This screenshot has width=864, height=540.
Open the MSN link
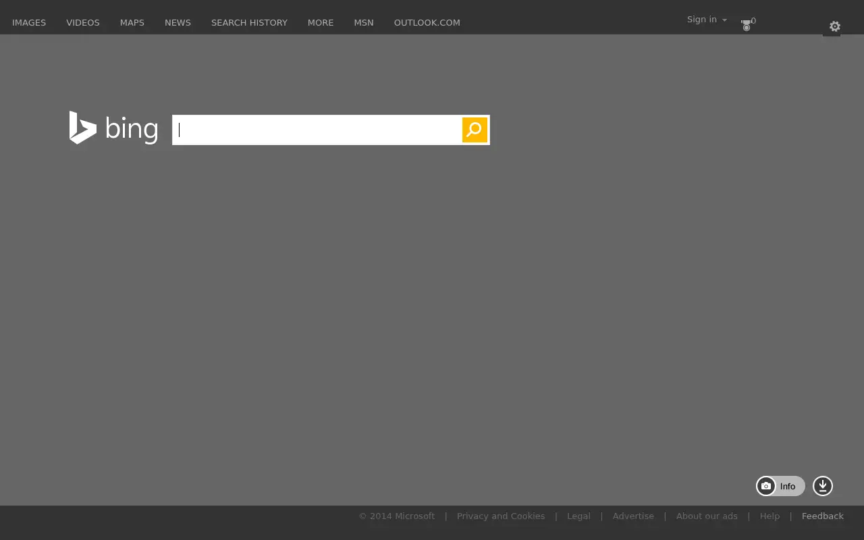point(364,22)
